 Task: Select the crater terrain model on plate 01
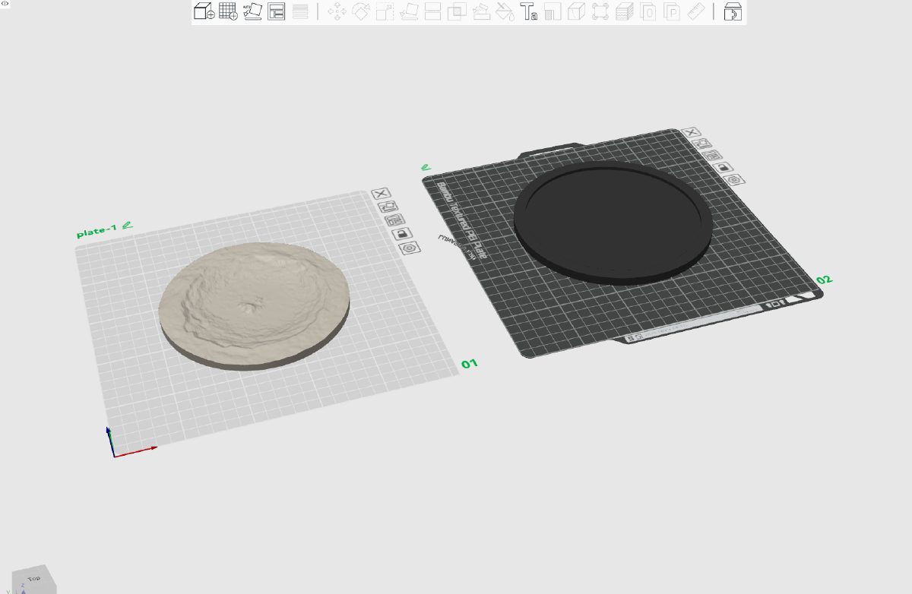[255, 305]
